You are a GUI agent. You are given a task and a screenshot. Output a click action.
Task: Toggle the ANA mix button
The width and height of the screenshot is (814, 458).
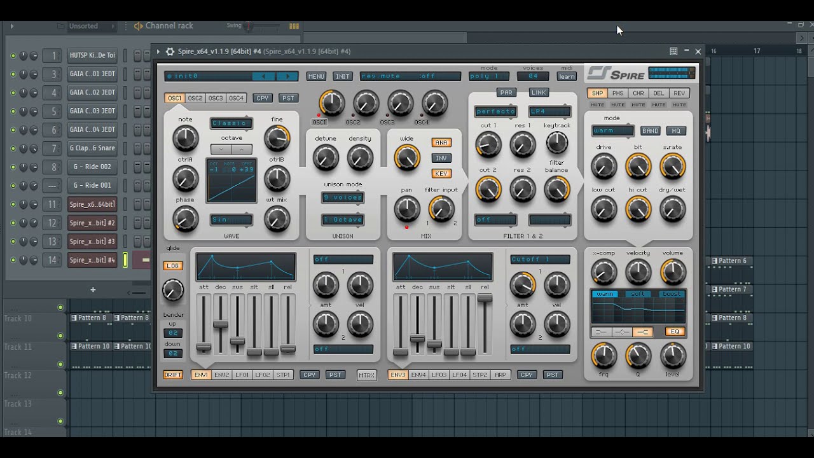click(x=441, y=142)
